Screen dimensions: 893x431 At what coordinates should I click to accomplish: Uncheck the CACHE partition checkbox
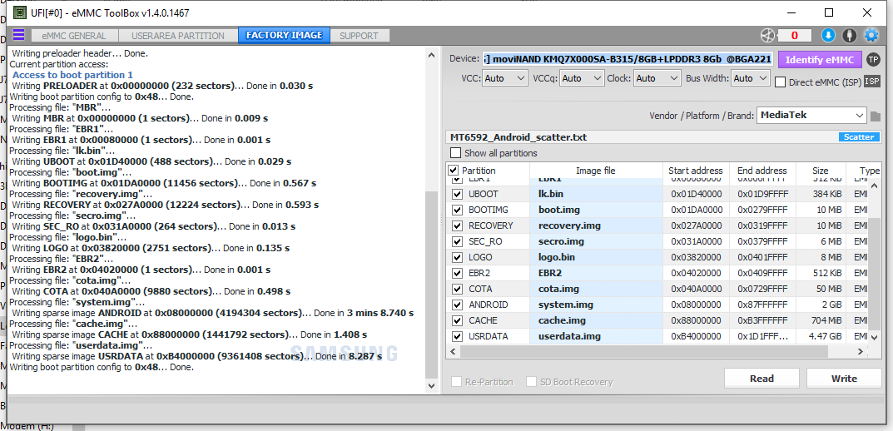pos(457,320)
